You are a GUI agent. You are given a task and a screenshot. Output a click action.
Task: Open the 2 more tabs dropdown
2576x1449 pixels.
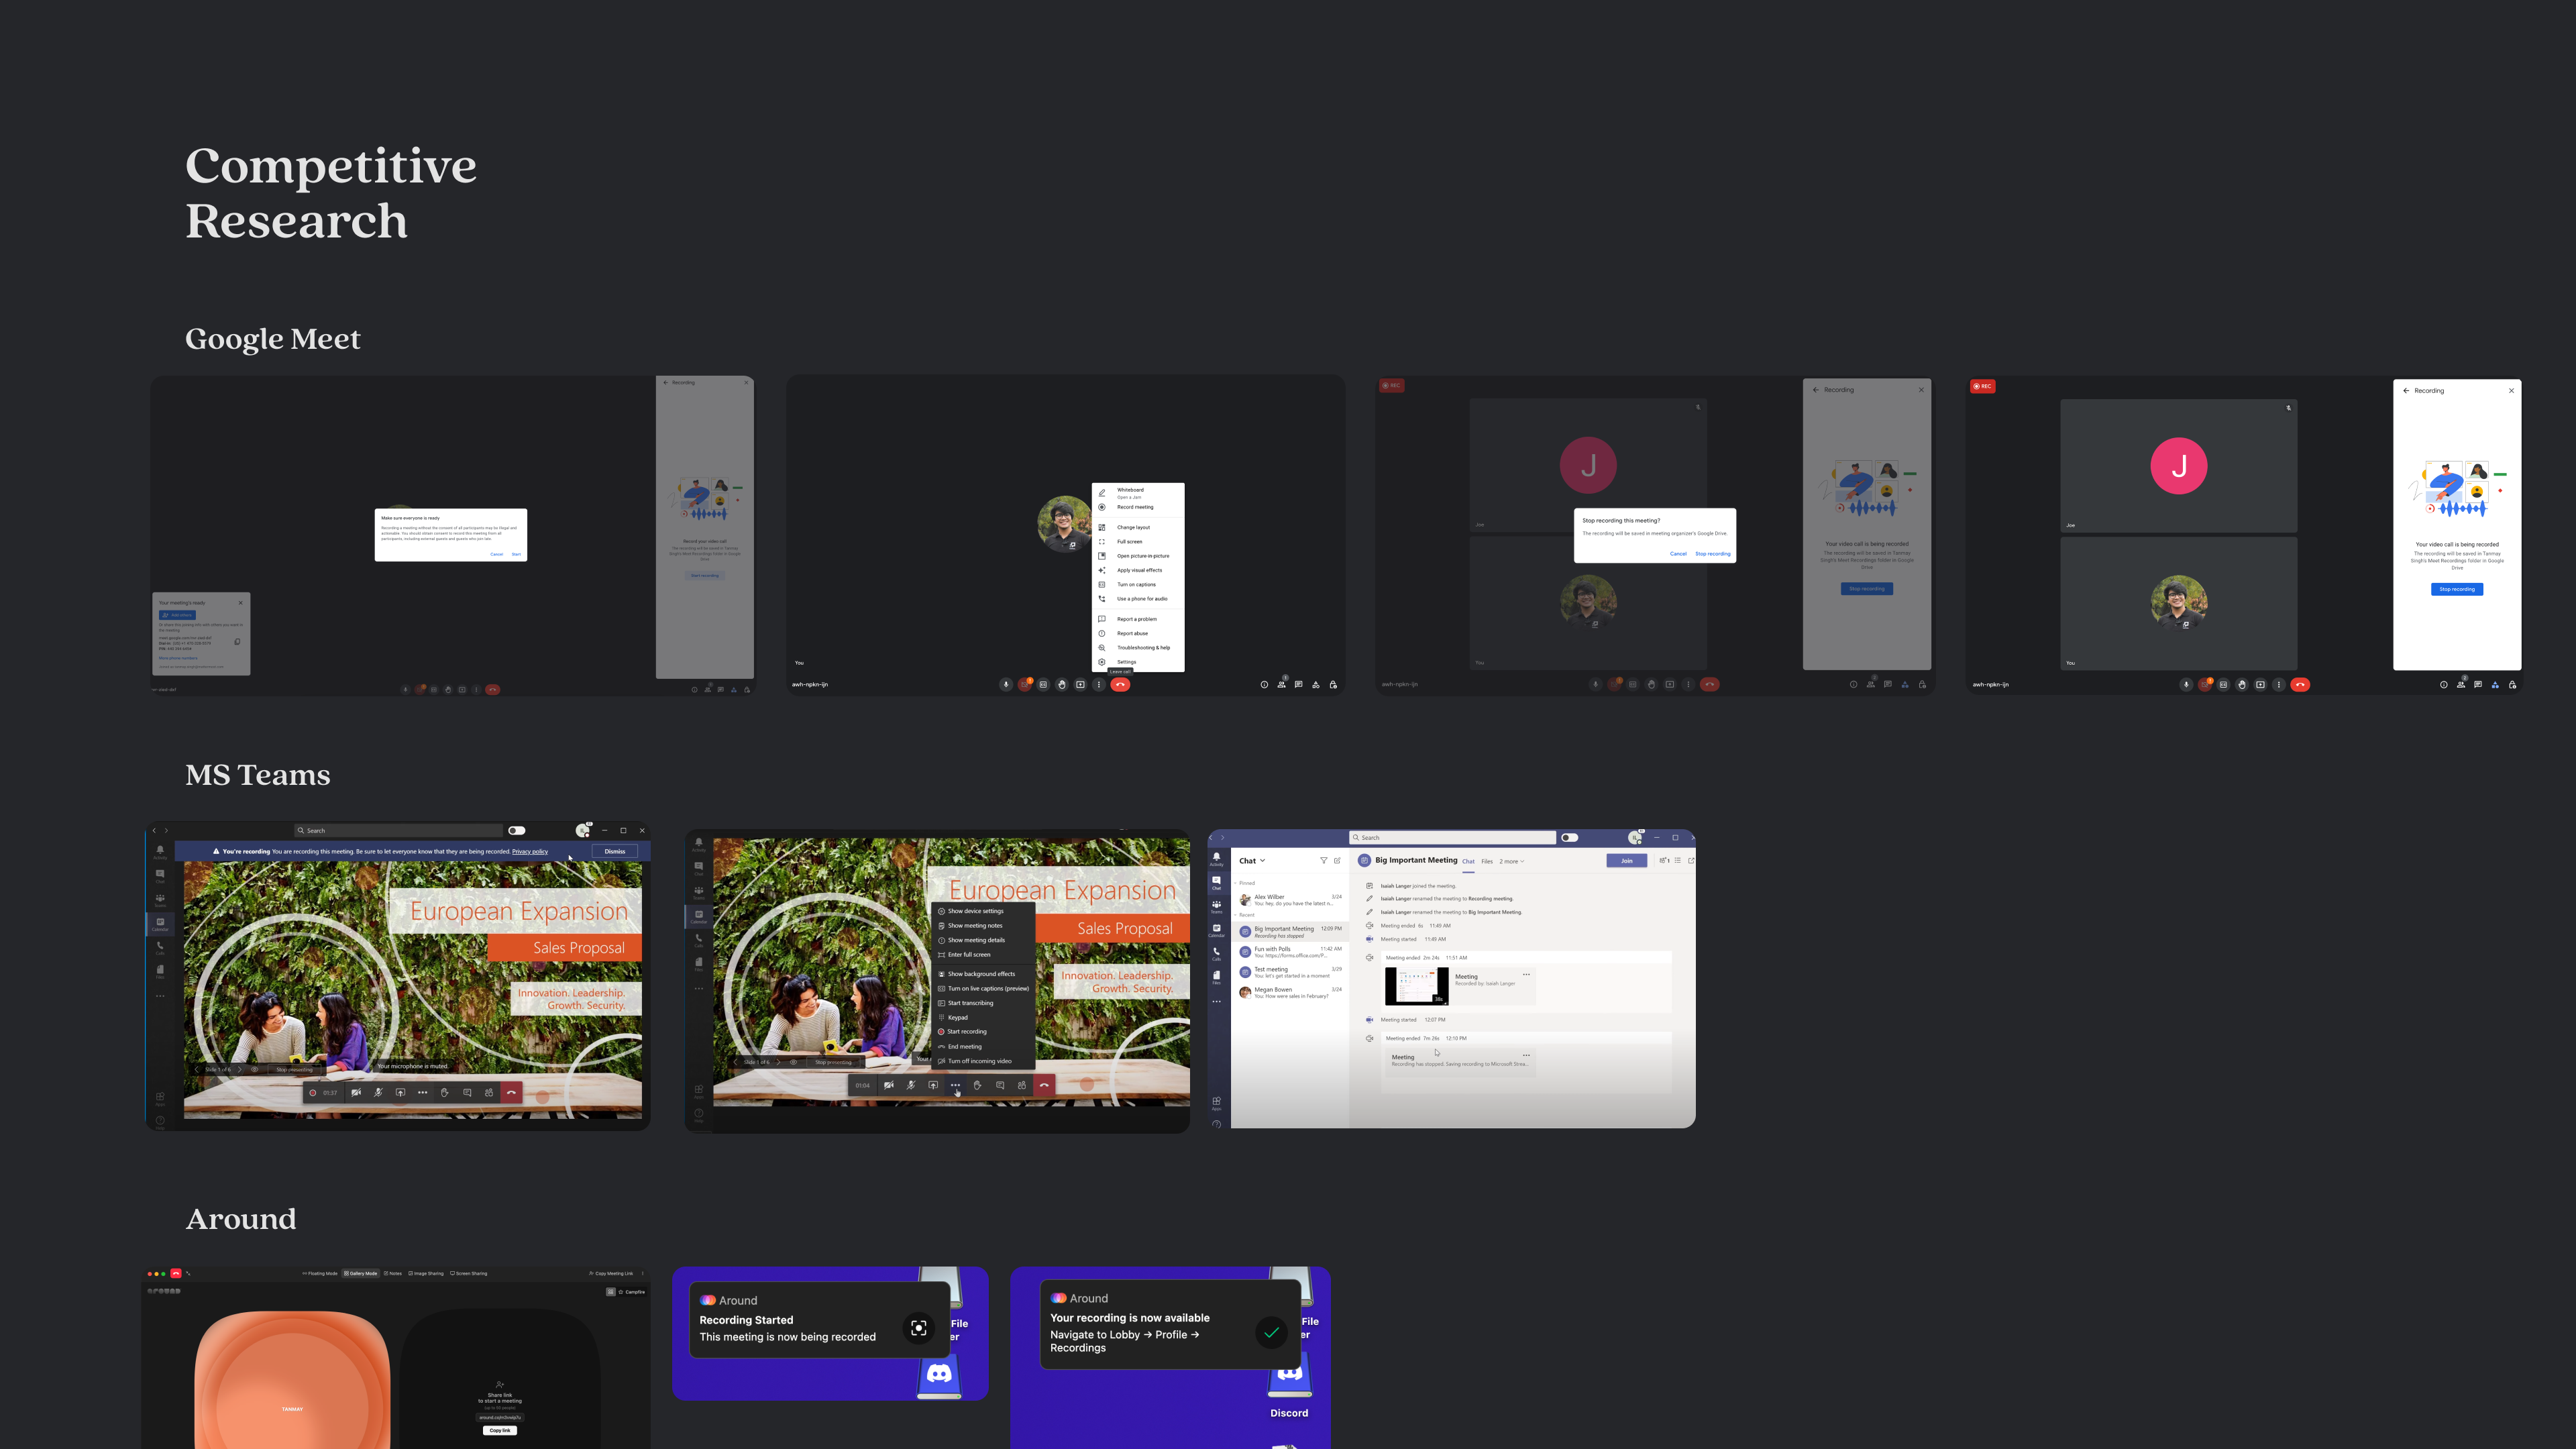[x=1511, y=861]
